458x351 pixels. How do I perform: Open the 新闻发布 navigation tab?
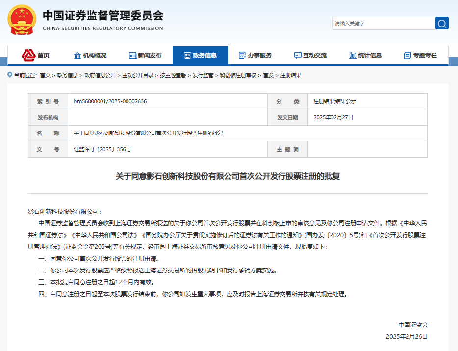point(145,55)
